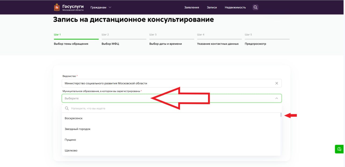Viewport: 345px width, 167px height.
Task: Click the Госуслуги coat of arms logo
Action: pyautogui.click(x=57, y=7)
